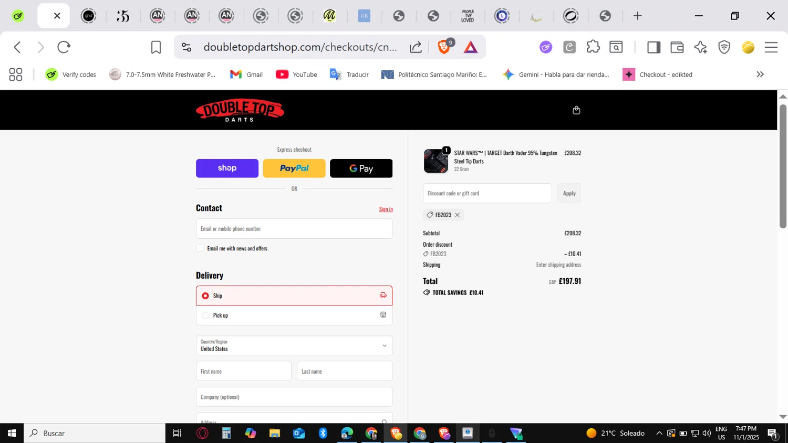The image size is (788, 443).
Task: Open the Gmail bookmark
Action: click(246, 75)
